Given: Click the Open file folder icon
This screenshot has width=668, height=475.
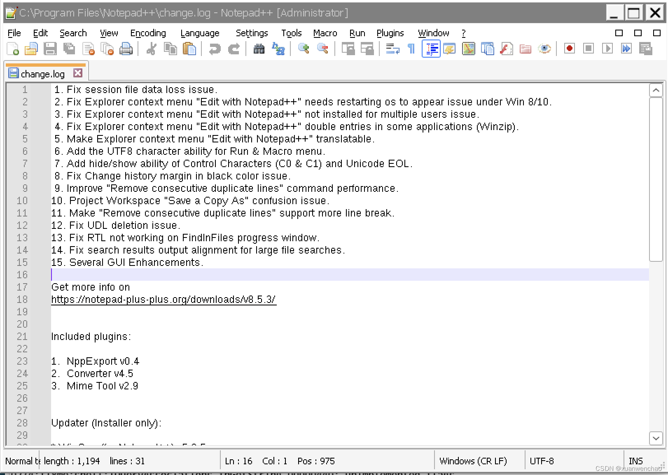Looking at the screenshot, I should tap(31, 49).
